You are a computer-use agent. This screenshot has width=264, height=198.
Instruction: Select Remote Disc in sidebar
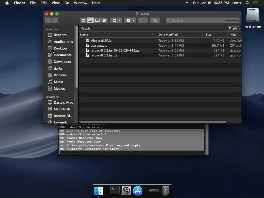(x=60, y=116)
